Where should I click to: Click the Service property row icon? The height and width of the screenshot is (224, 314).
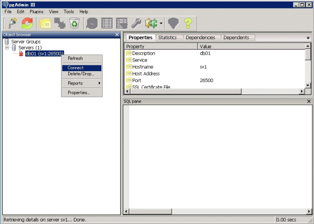pos(129,60)
